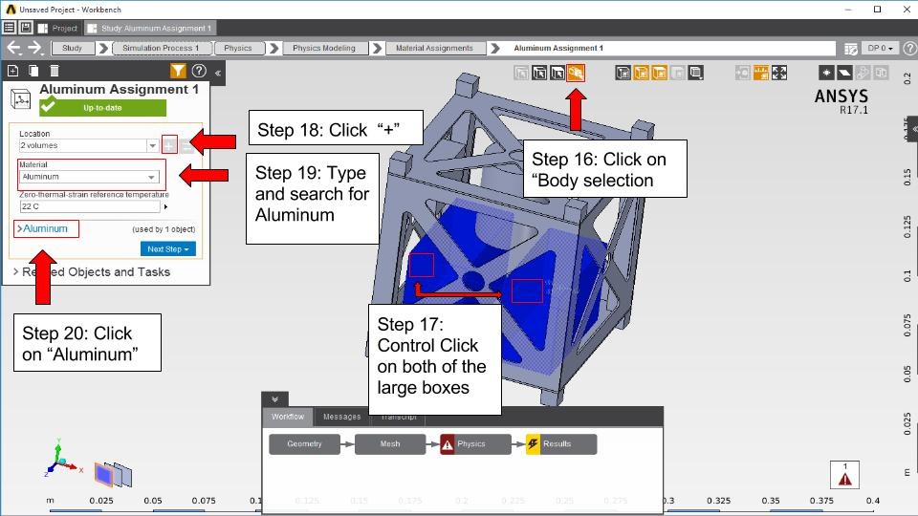The height and width of the screenshot is (516, 918).
Task: Open the Mesh workflow step
Action: [x=390, y=444]
